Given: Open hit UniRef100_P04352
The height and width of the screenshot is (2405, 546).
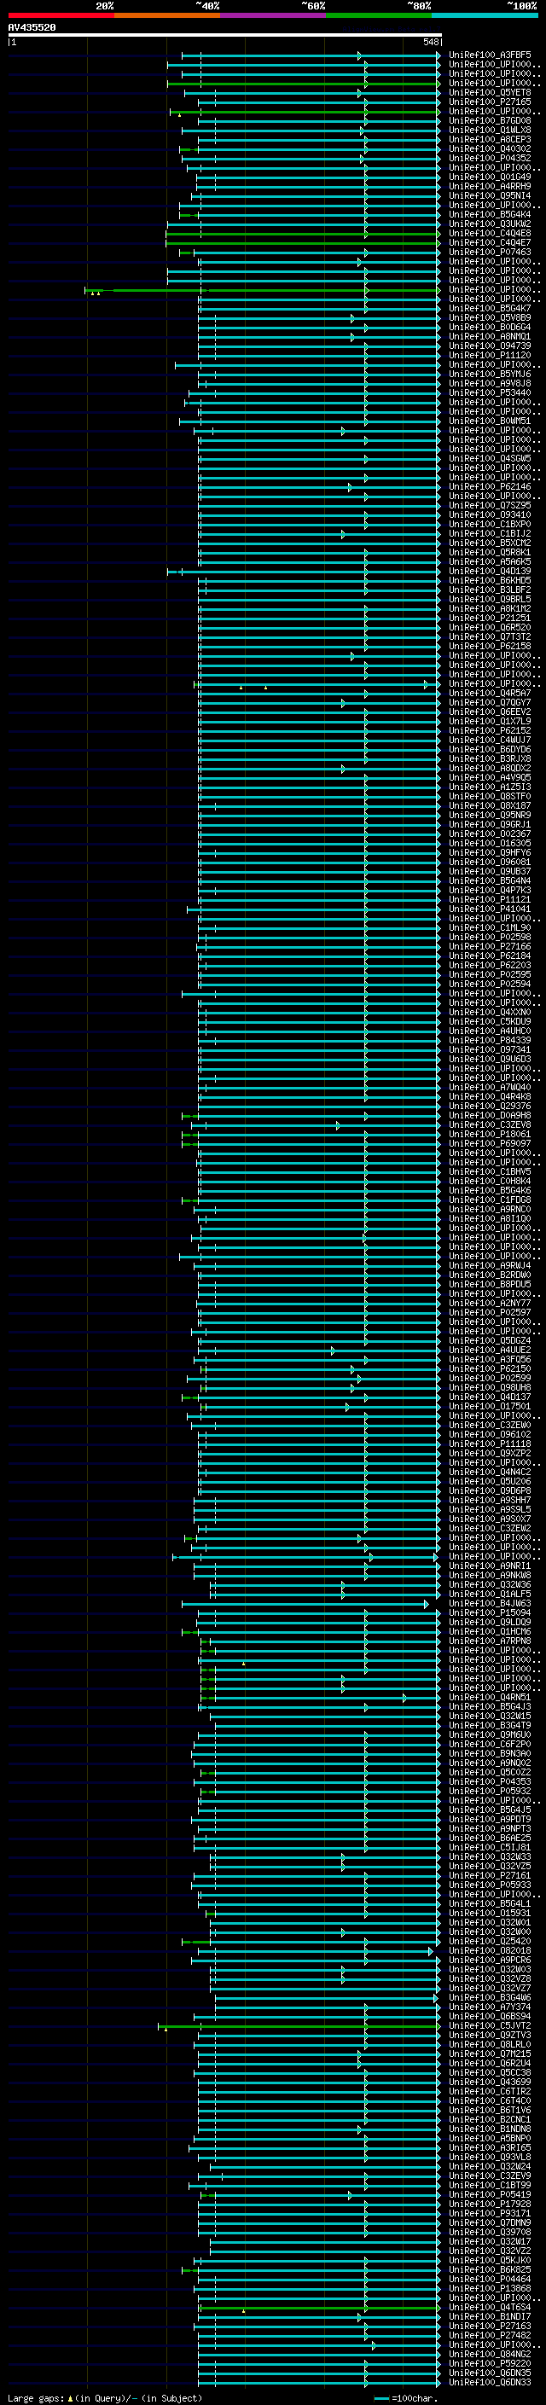Looking at the screenshot, I should (x=489, y=158).
